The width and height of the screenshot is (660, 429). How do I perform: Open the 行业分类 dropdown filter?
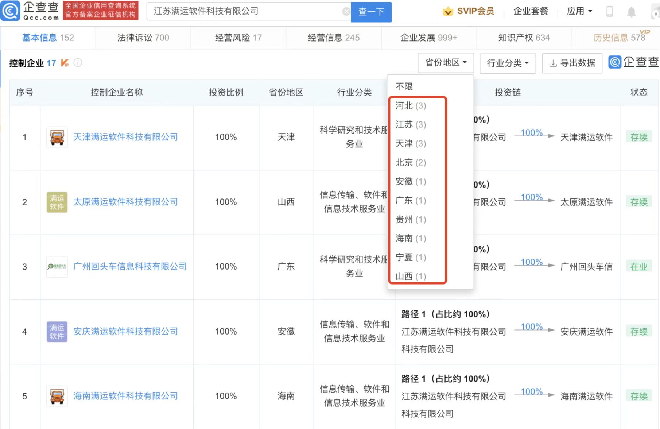click(x=508, y=63)
